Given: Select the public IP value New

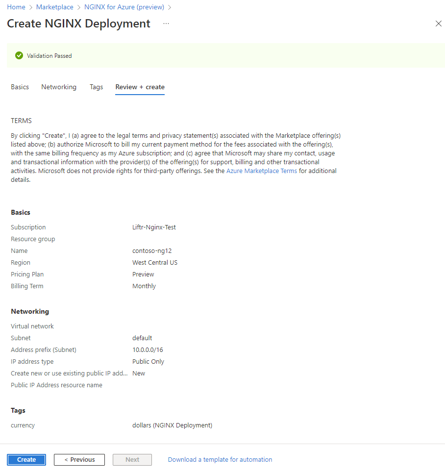Looking at the screenshot, I should [139, 374].
